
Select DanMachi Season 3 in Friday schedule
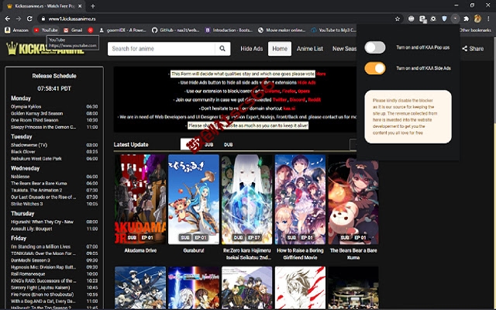tap(30, 260)
